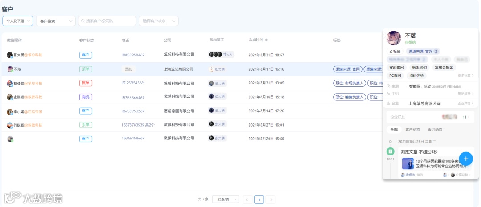Viewport: 481px width, 207px height.
Task: Expand 更多资料 in side panel
Action: [466, 93]
